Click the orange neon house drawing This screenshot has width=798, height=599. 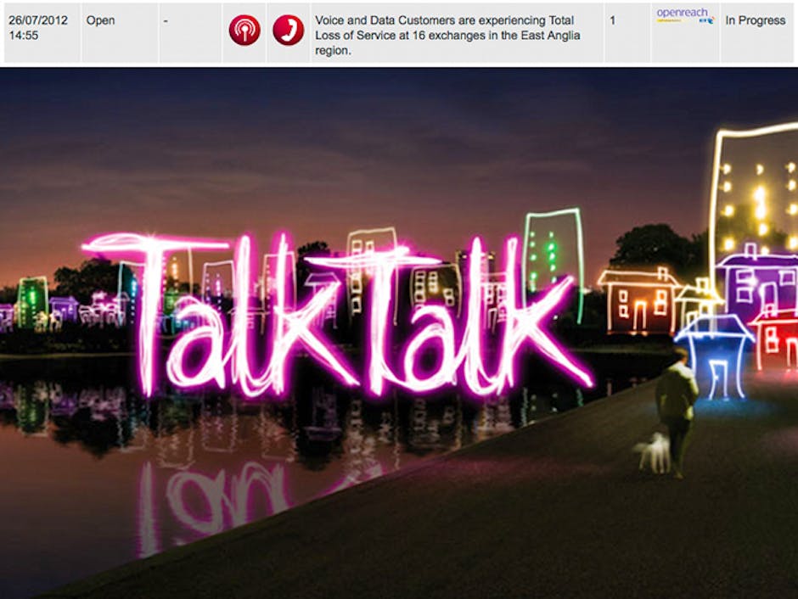[x=638, y=299]
